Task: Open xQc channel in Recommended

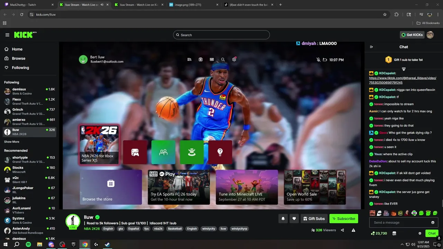Action: tap(29, 180)
